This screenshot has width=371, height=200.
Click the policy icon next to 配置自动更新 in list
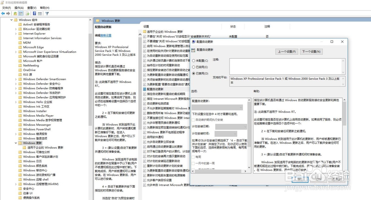tap(145, 89)
